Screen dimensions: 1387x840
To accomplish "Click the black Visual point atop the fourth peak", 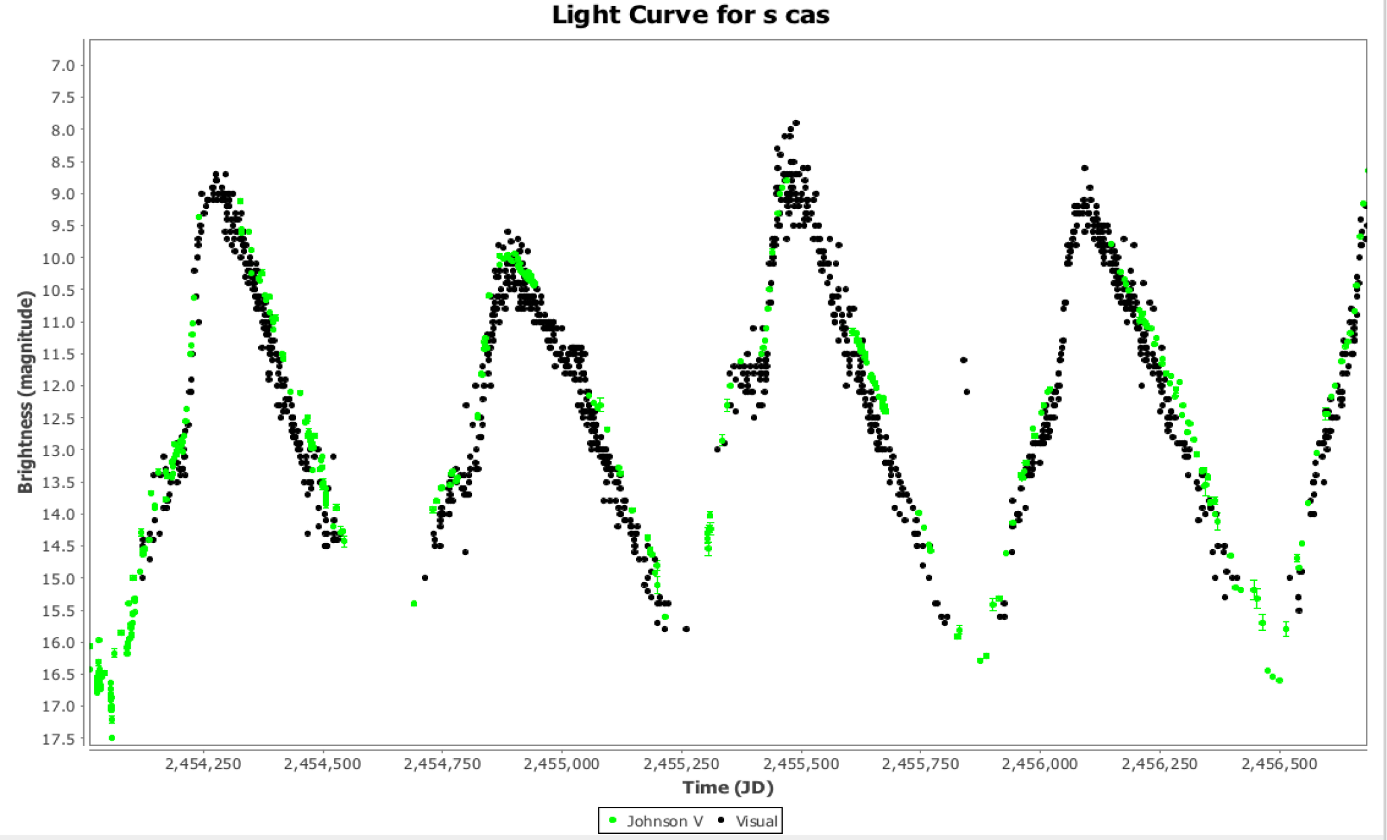I will (1084, 168).
